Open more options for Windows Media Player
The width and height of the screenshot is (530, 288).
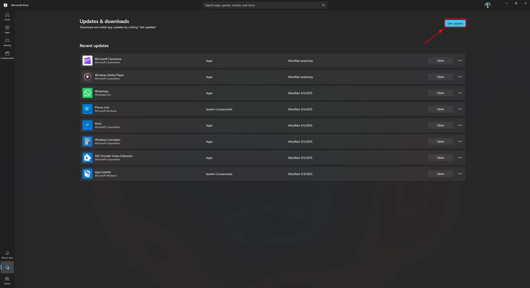[459, 77]
